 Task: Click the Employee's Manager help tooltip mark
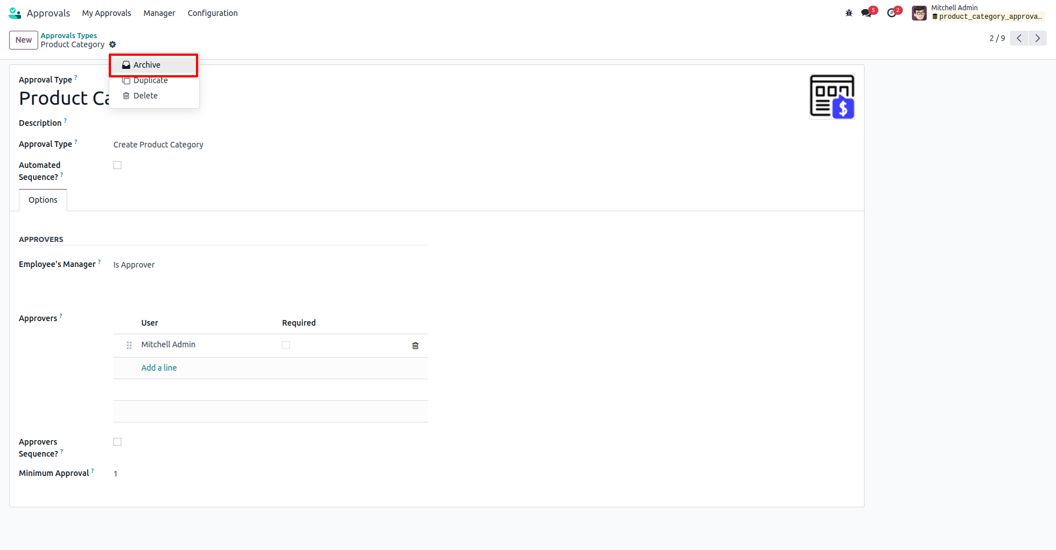[x=99, y=262]
